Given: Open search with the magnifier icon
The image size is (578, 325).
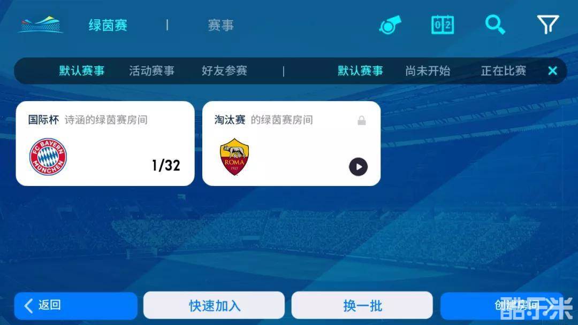Looking at the screenshot, I should [495, 25].
